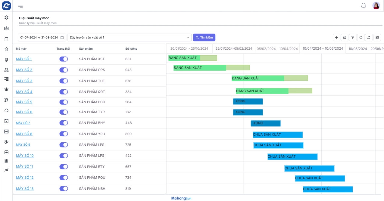Viewport: 384px width, 201px height.
Task: Open the MÁY SỐ 3 machine link
Action: coord(24,81)
